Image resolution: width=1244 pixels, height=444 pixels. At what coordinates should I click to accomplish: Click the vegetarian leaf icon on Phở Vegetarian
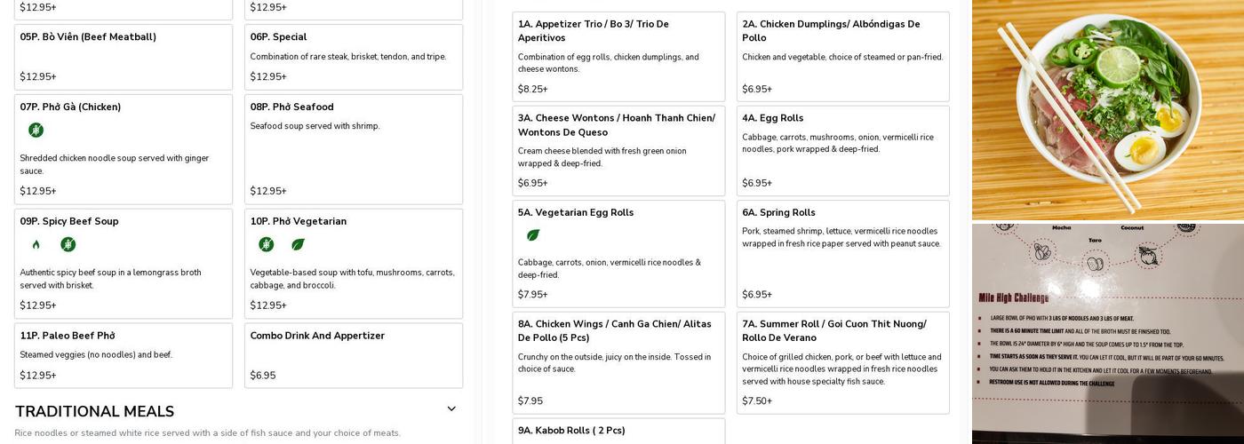298,245
